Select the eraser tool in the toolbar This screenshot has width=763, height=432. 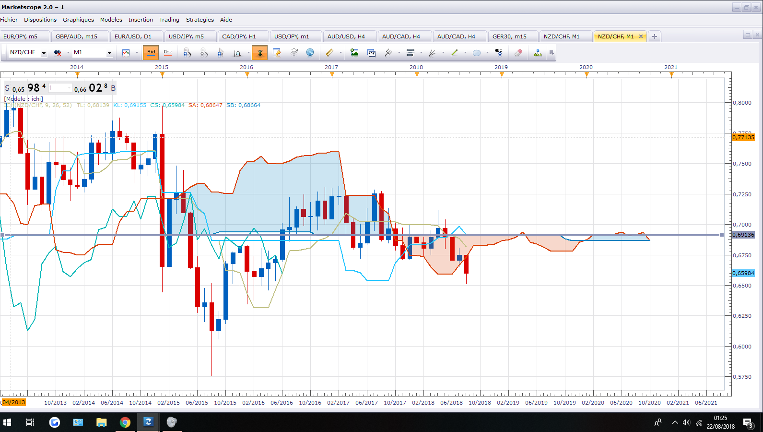coord(518,52)
